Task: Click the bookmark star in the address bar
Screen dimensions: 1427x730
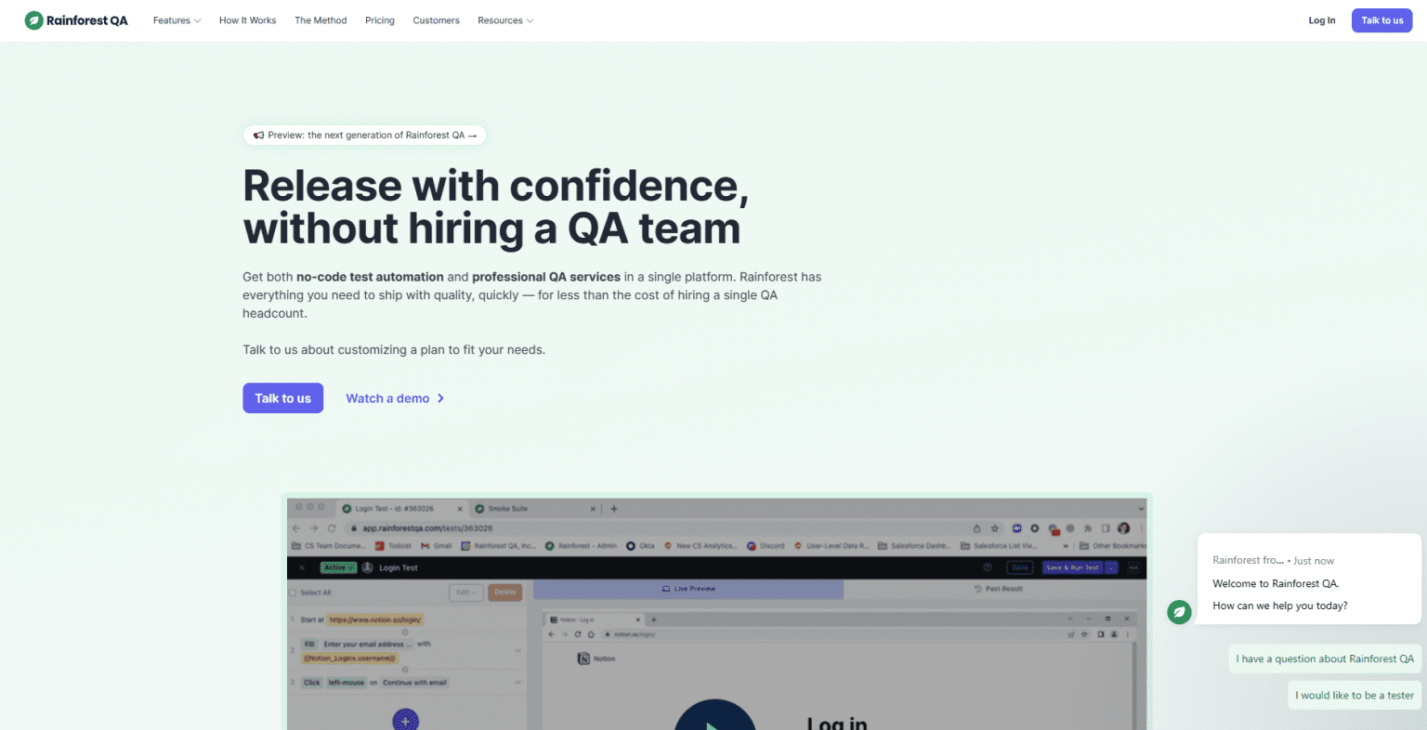Action: [x=994, y=528]
